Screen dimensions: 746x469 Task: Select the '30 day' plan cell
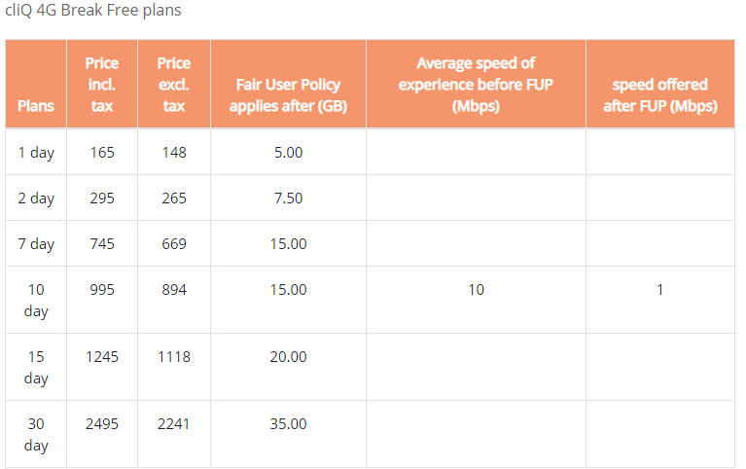pos(36,434)
